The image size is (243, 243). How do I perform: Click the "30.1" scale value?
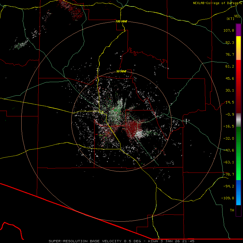click(230, 90)
